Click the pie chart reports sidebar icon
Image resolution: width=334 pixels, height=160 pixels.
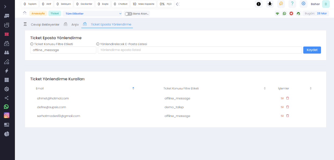(6, 134)
